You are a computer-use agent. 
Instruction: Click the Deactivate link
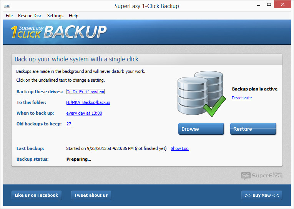coord(242,98)
